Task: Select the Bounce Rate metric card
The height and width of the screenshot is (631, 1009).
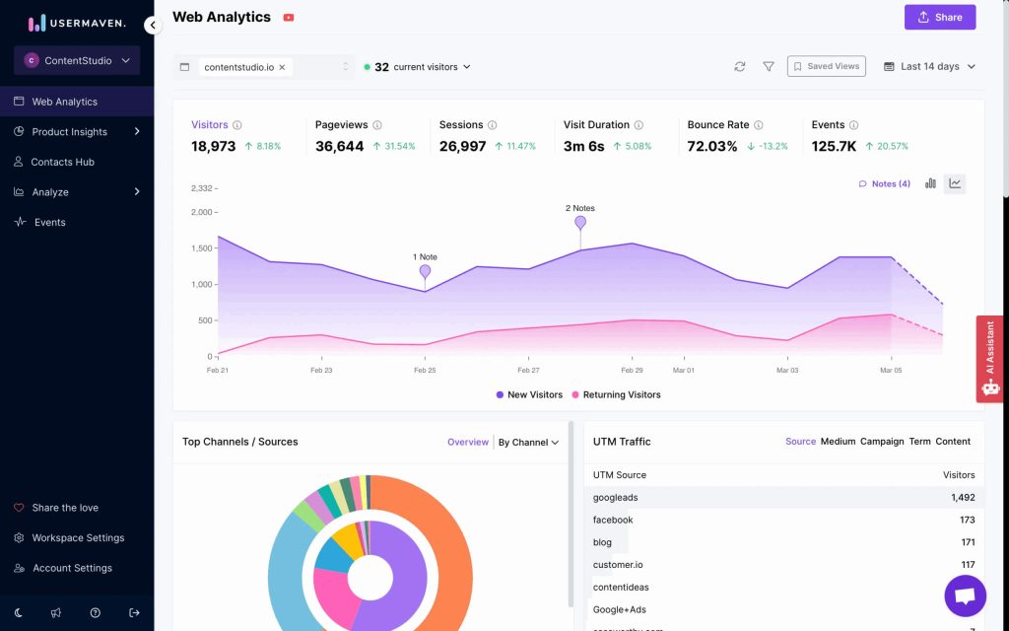Action: pyautogui.click(x=737, y=136)
